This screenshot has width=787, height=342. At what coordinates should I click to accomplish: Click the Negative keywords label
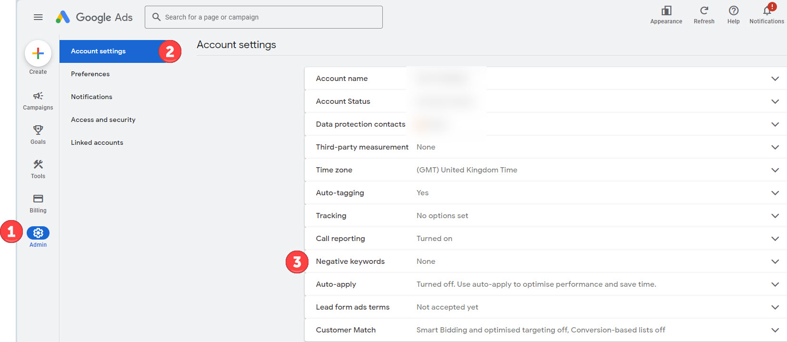350,262
